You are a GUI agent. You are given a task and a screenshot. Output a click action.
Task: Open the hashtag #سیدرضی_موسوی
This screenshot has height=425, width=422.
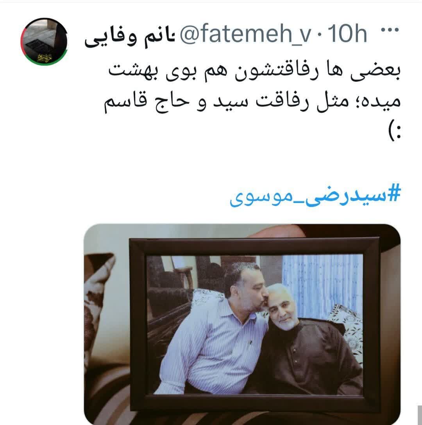[x=315, y=195]
